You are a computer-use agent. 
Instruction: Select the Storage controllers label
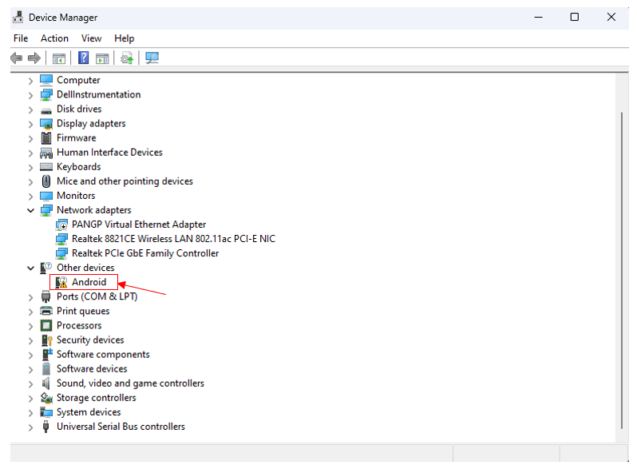(x=97, y=397)
